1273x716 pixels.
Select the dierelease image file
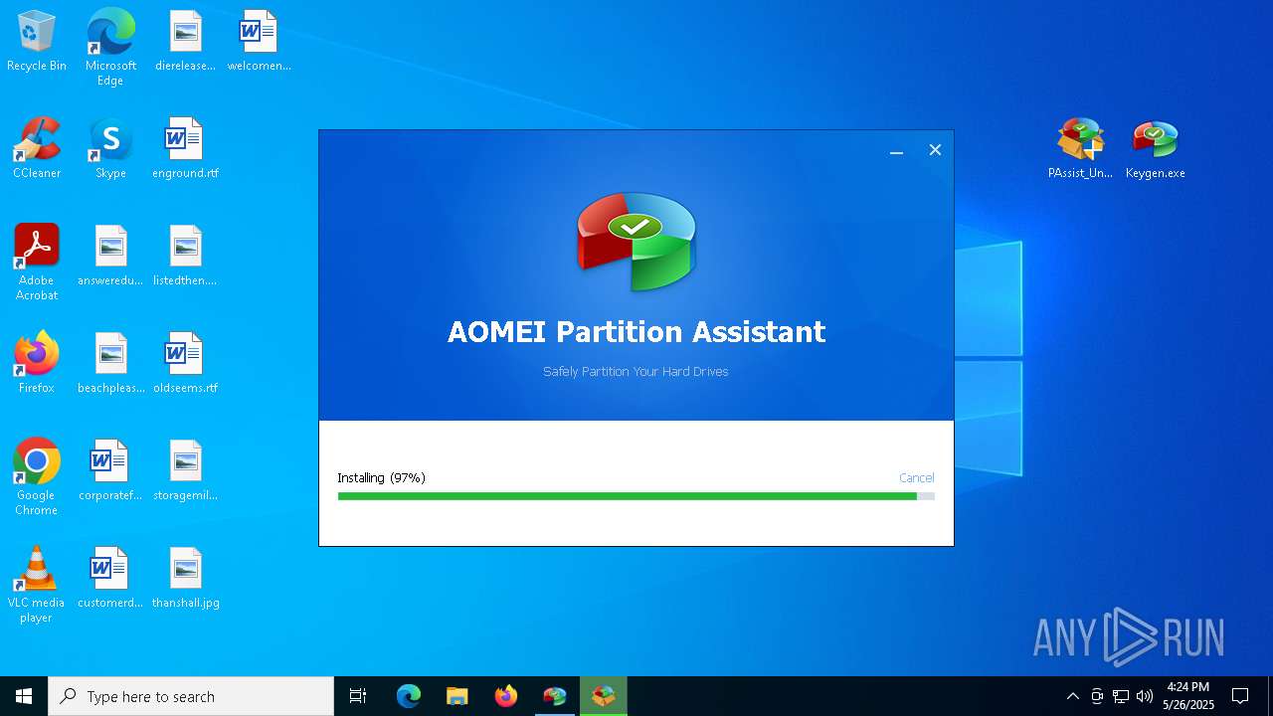185,42
